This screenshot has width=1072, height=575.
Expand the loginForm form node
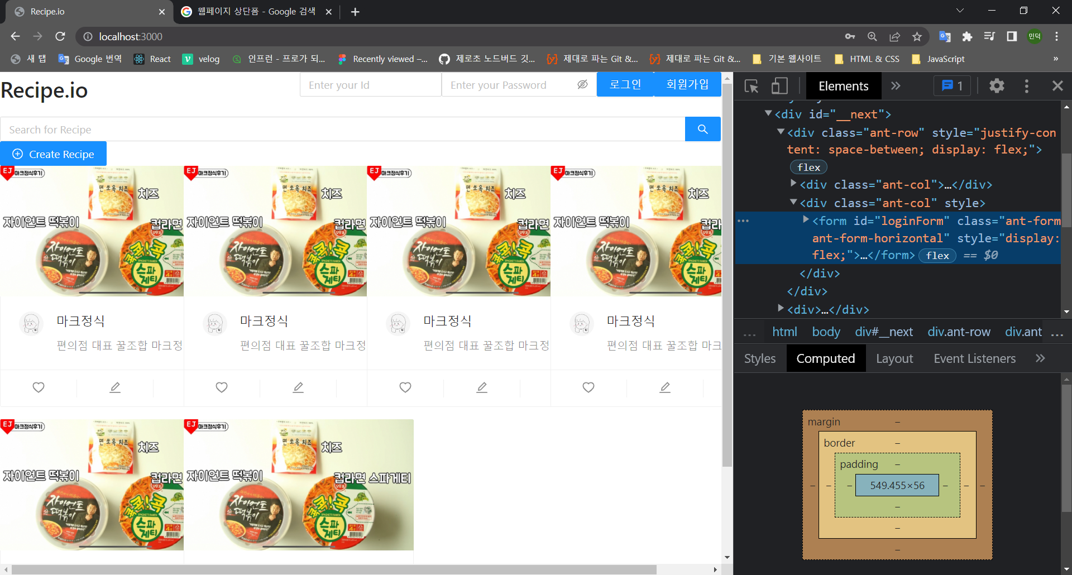tap(806, 219)
